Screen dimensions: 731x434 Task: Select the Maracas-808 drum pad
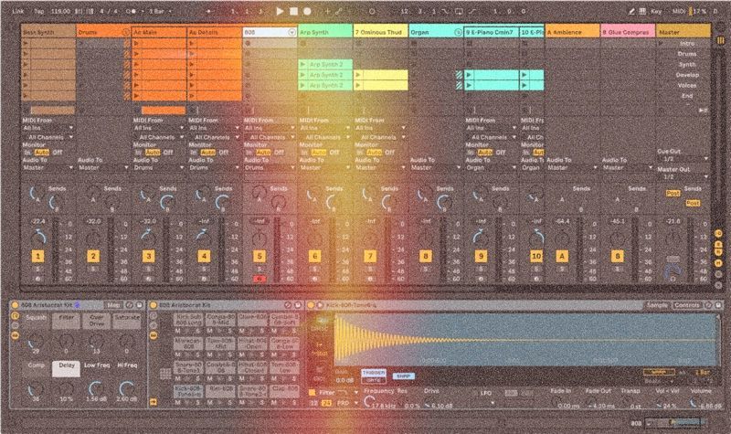[x=188, y=344]
